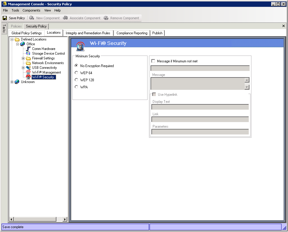Click the Parameters input field

(200, 132)
